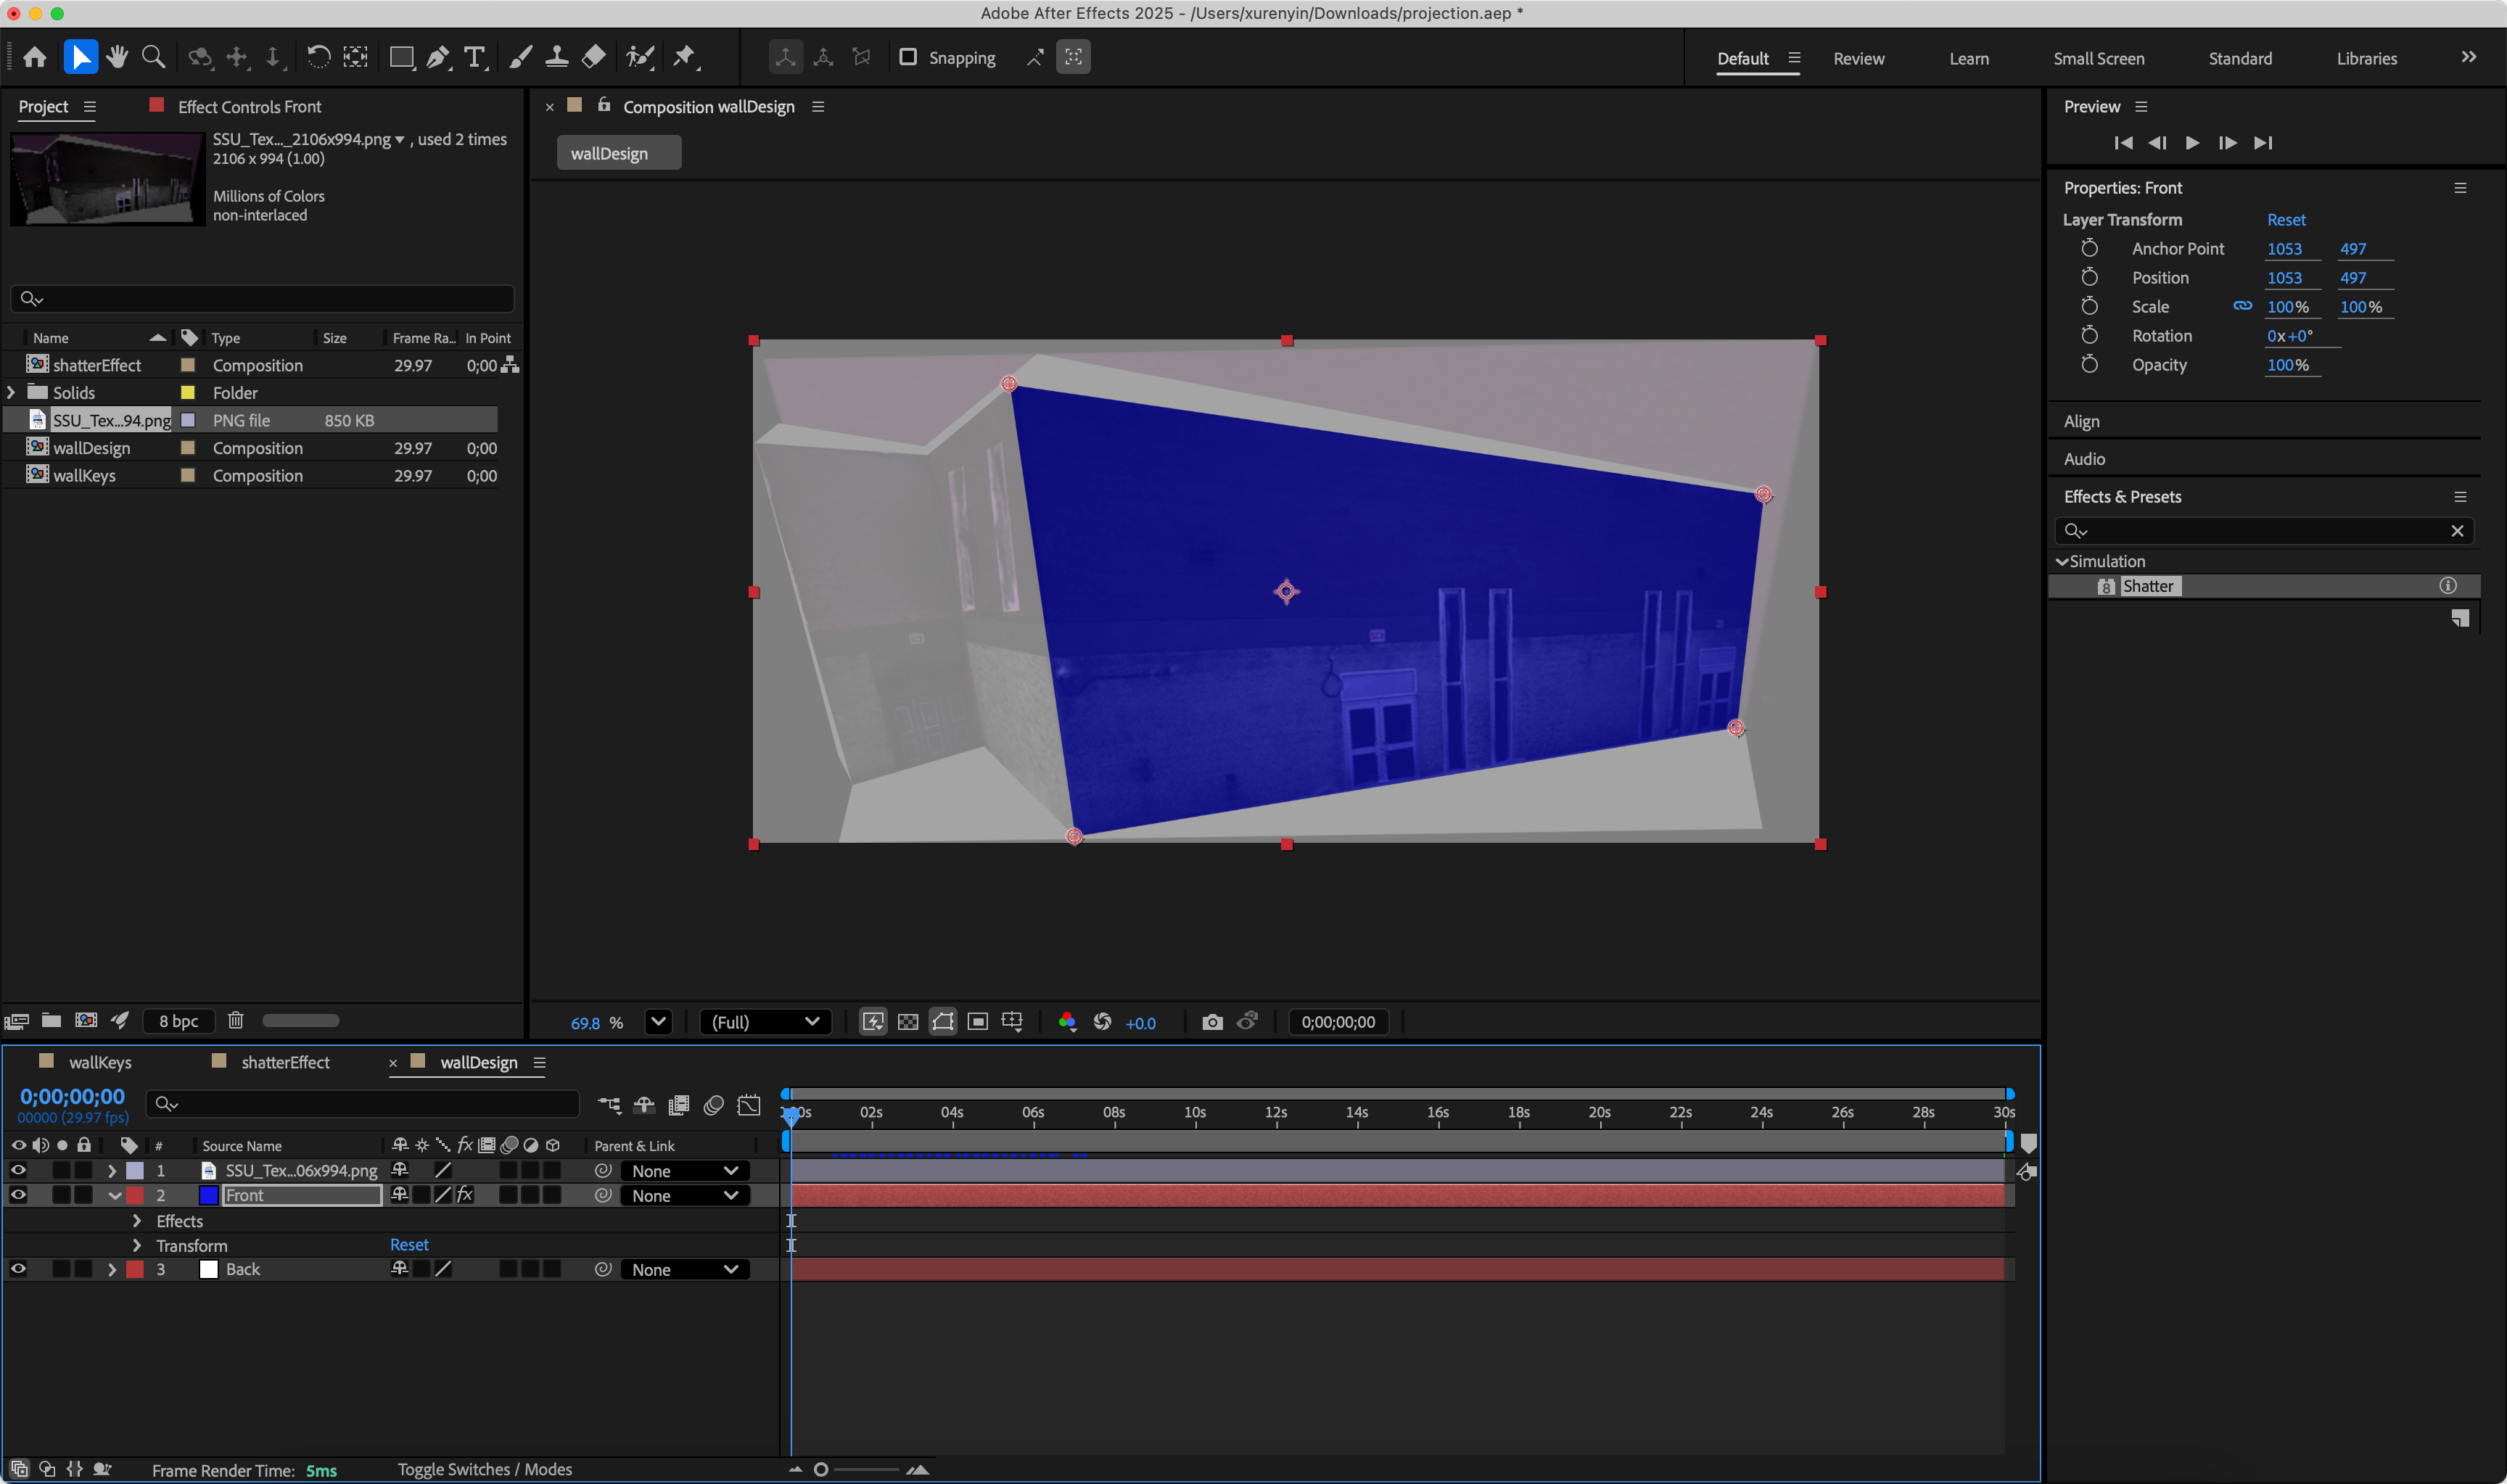
Task: Select the Hand tool
Action: click(x=117, y=57)
